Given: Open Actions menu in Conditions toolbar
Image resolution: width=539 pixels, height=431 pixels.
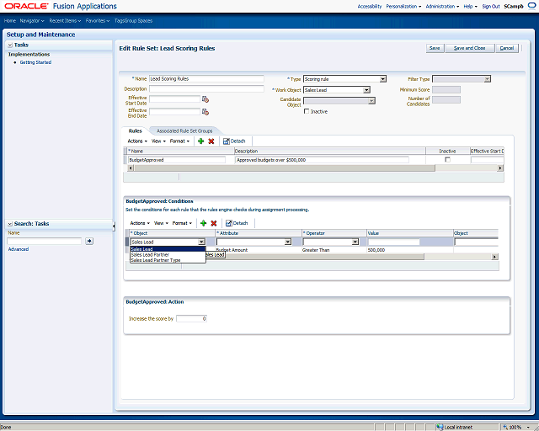Looking at the screenshot, I should pos(140,223).
